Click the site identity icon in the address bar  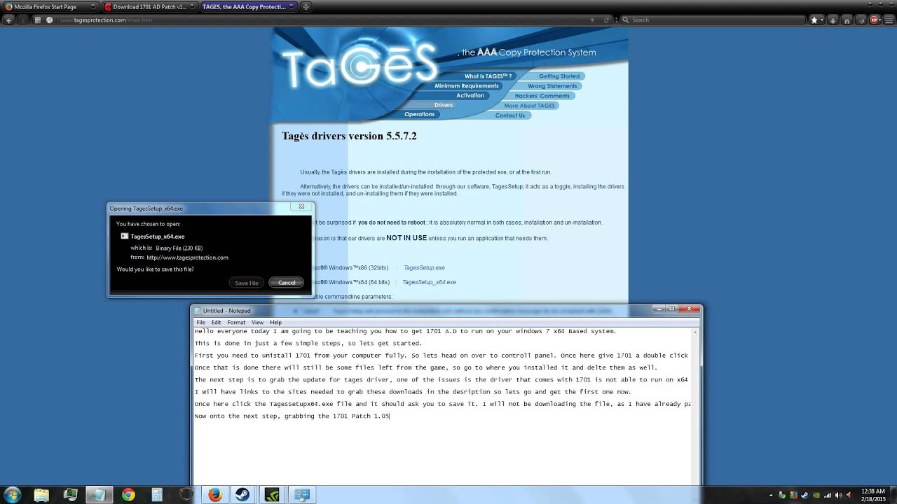click(x=49, y=20)
